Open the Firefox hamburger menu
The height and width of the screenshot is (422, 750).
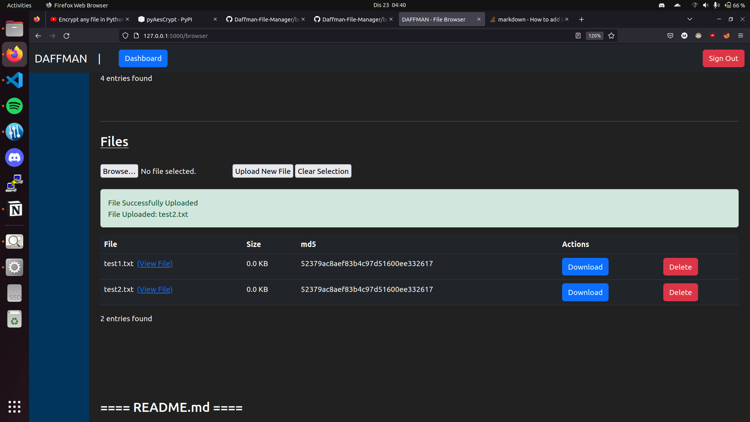point(741,36)
